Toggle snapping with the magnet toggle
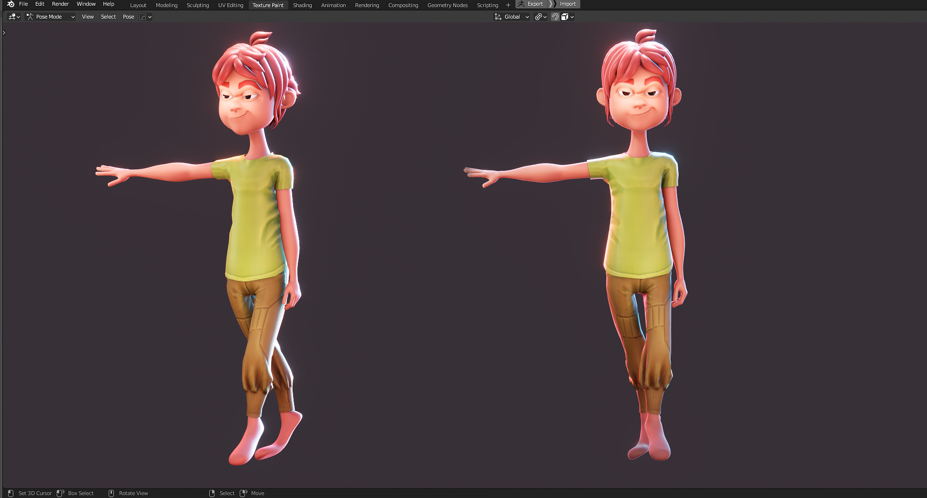 (555, 17)
